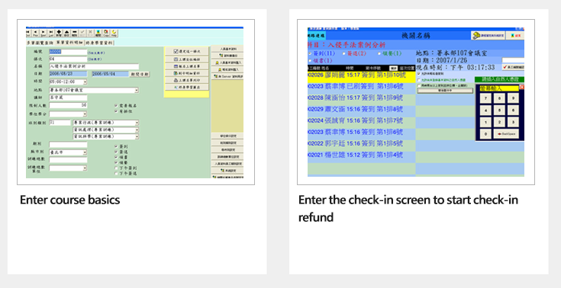Image resolution: width=561 pixels, height=288 pixels.
Task: Expand the 縣市別 臺北市 dropdown
Action: pos(85,152)
